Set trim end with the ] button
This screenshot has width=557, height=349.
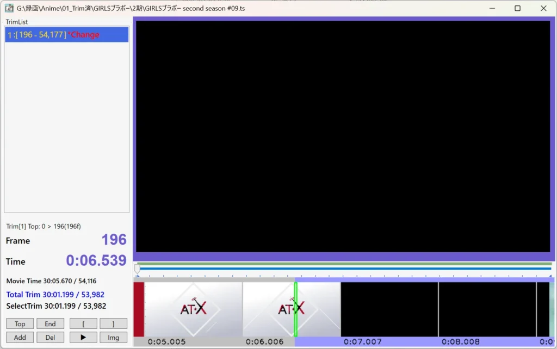[113, 324]
